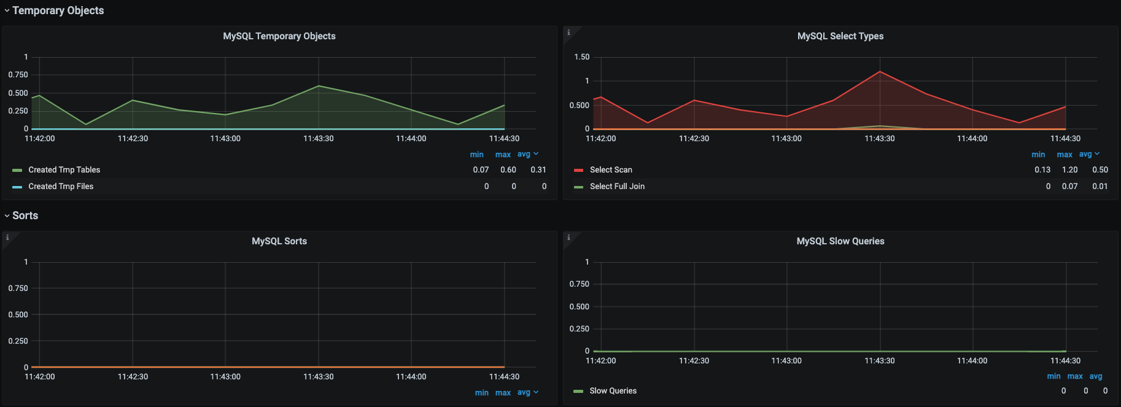The image size is (1121, 407).
Task: Click the 11:43:30 peak of Created Tmp Tables line
Action: (x=319, y=86)
